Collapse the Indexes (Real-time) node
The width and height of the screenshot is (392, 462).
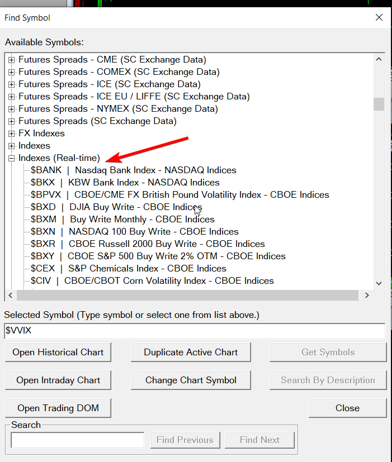(11, 158)
